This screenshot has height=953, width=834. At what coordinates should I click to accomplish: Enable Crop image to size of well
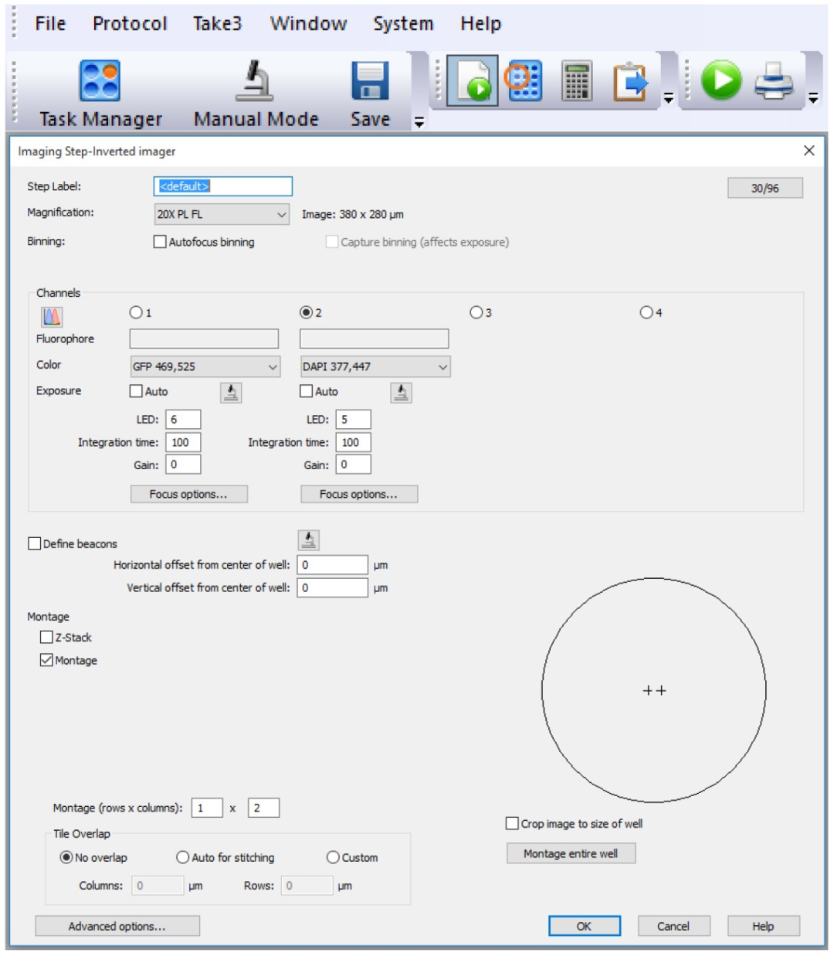tap(512, 823)
